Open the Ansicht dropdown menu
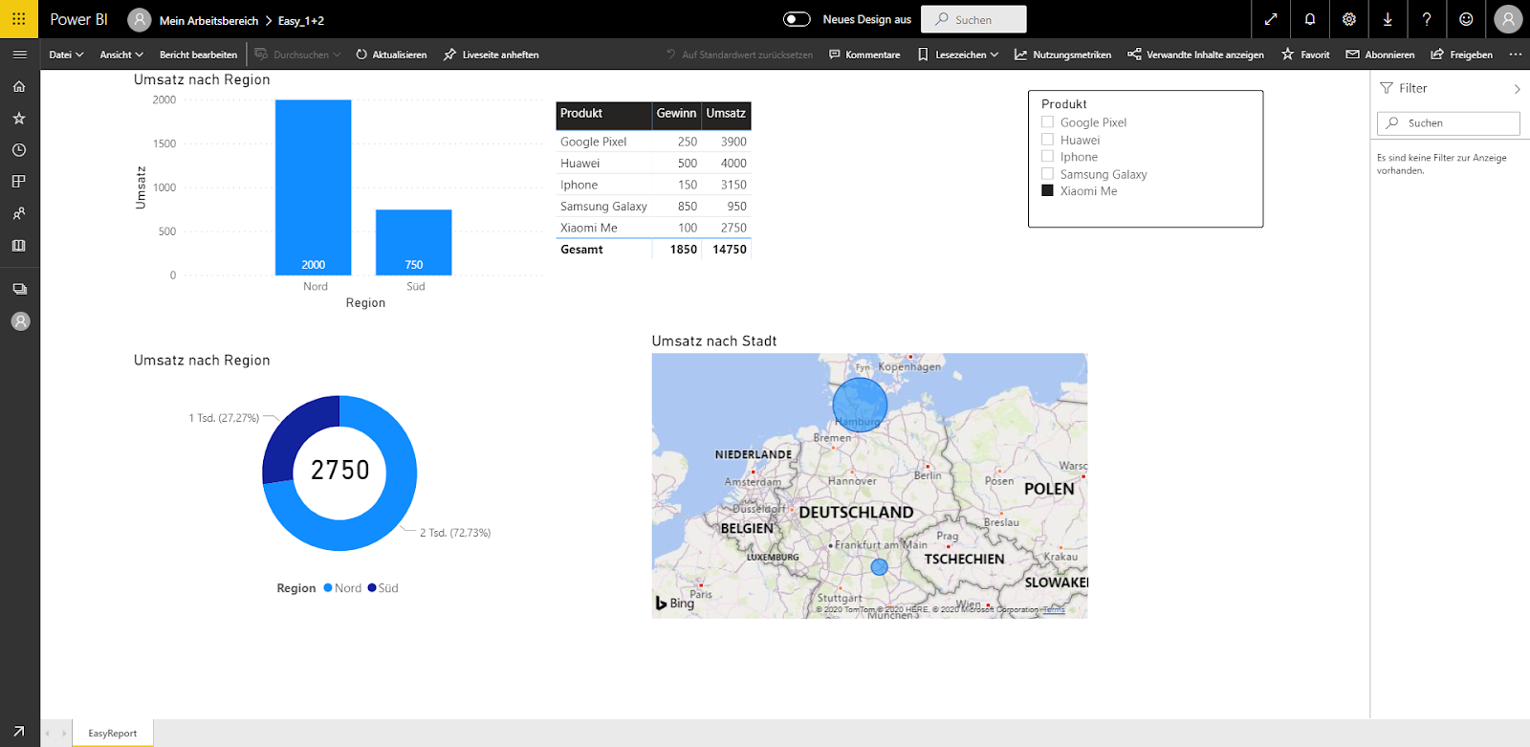The width and height of the screenshot is (1530, 747). (121, 55)
